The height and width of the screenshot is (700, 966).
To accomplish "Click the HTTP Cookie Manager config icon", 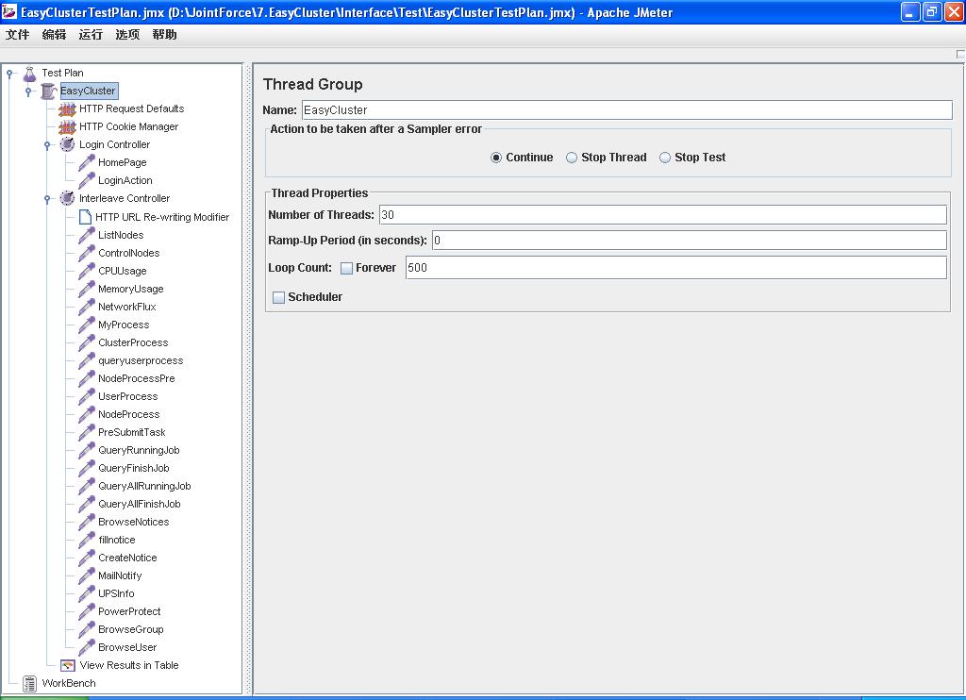I will [x=67, y=127].
